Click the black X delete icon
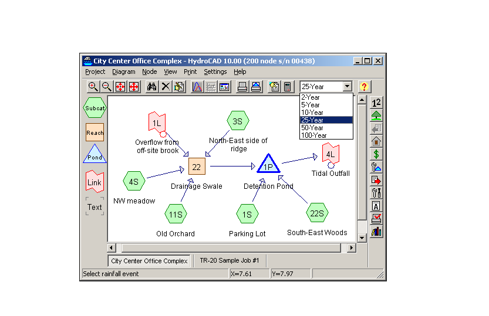 166,87
